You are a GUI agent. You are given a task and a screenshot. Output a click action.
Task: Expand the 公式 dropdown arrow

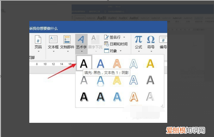pyautogui.click(x=139, y=51)
